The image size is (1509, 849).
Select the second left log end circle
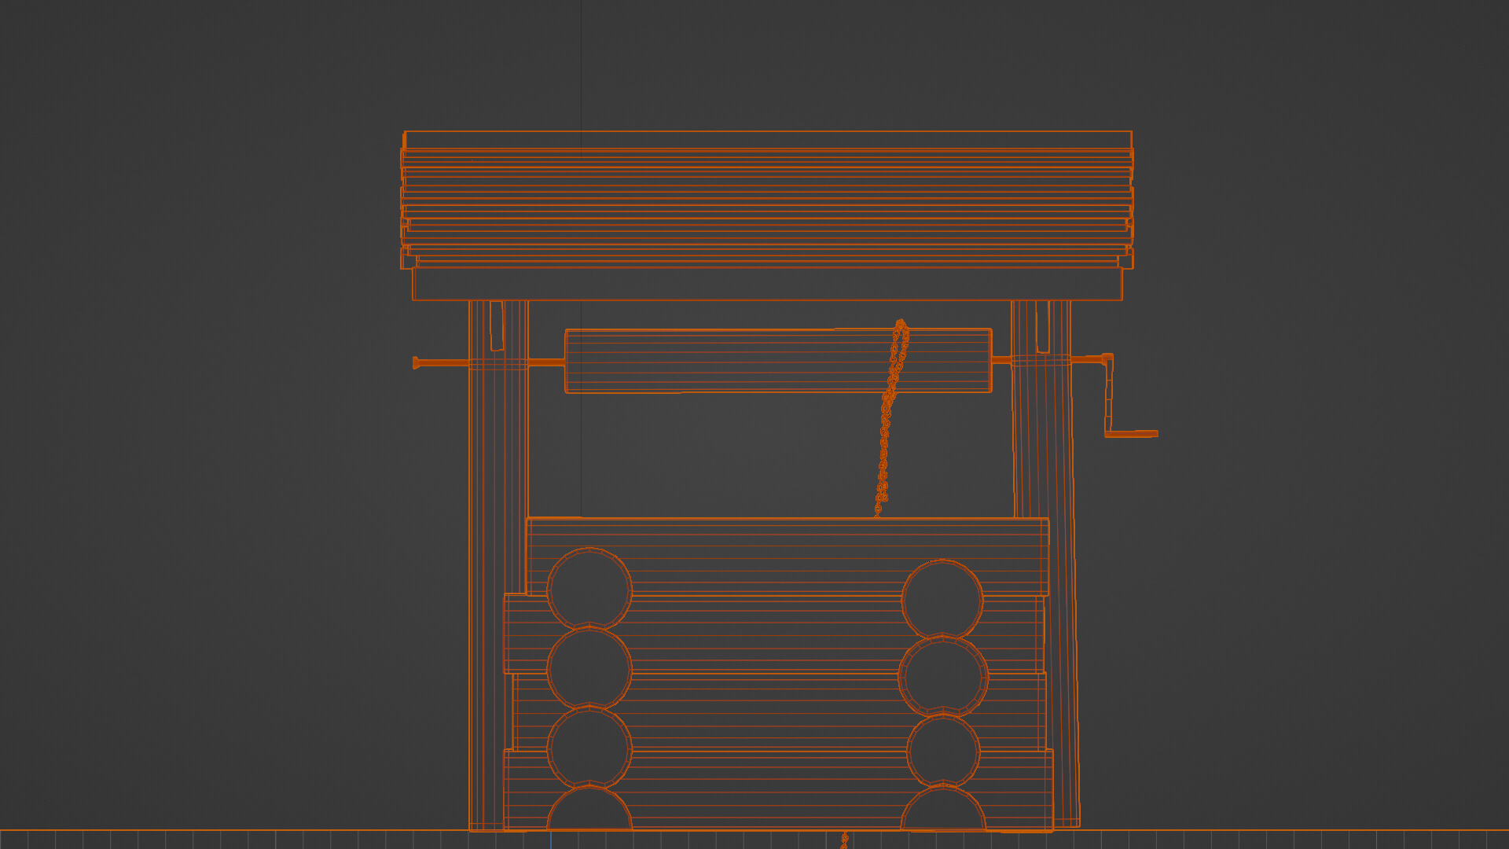coord(589,668)
